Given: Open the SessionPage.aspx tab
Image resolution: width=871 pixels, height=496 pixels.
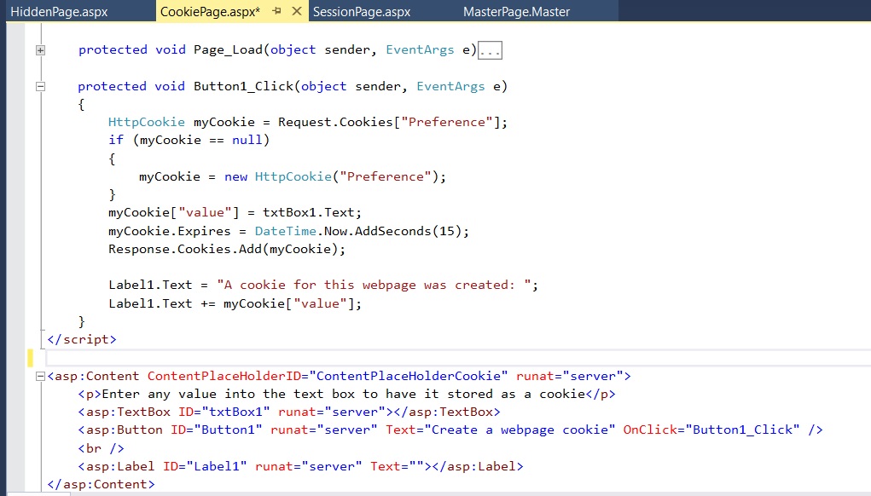Looking at the screenshot, I should pyautogui.click(x=362, y=12).
